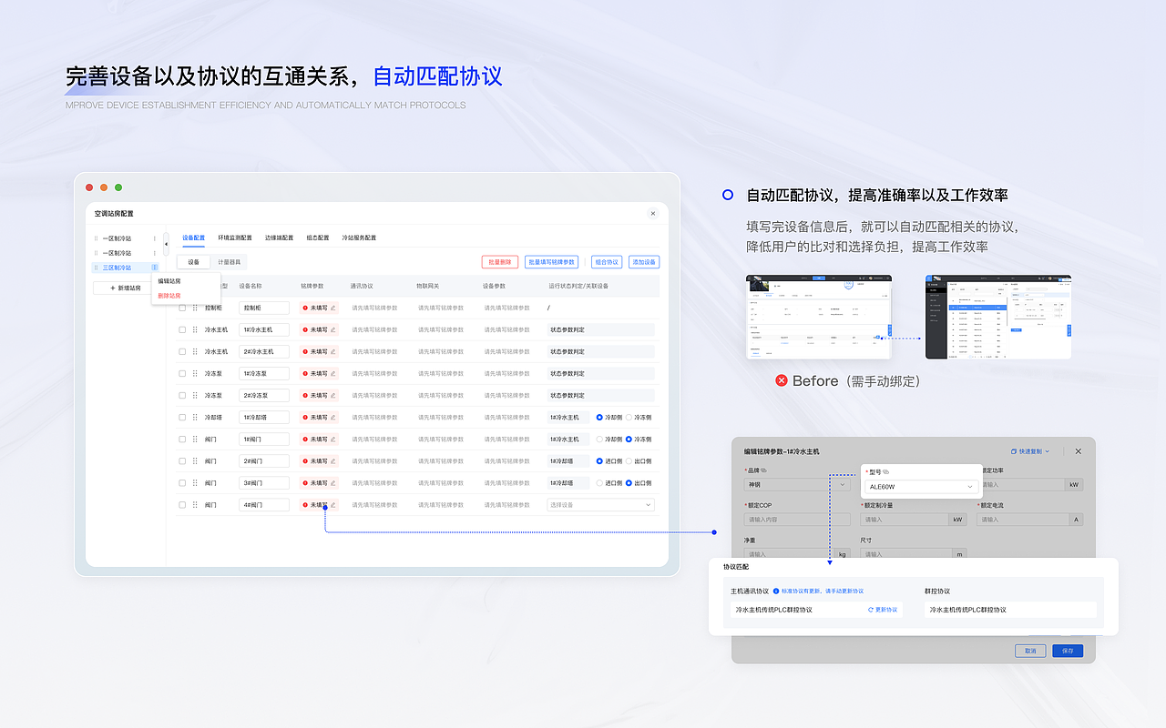Tick the checkbox for the 4#阀门 row
Image resolution: width=1166 pixels, height=728 pixels.
tap(182, 505)
